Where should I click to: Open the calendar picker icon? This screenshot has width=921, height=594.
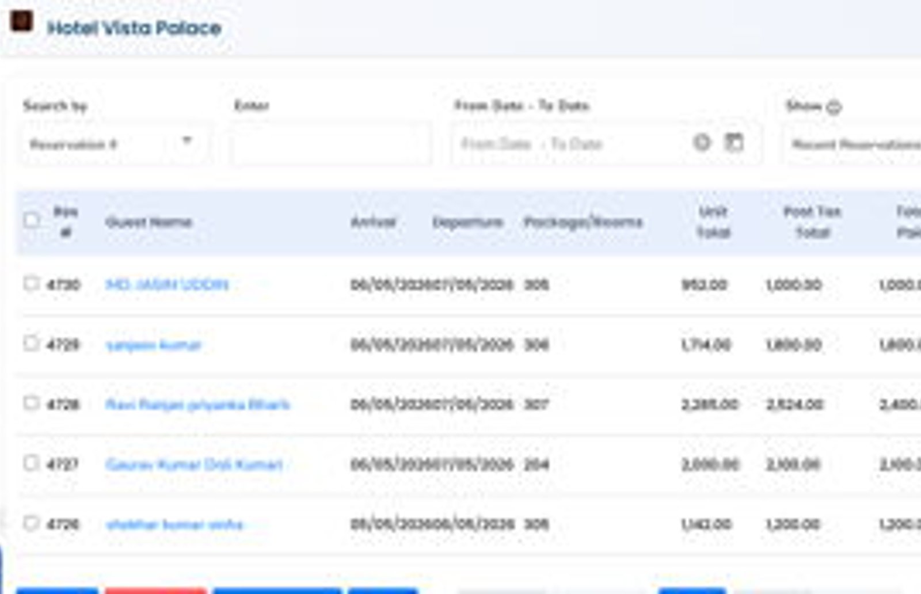(733, 142)
